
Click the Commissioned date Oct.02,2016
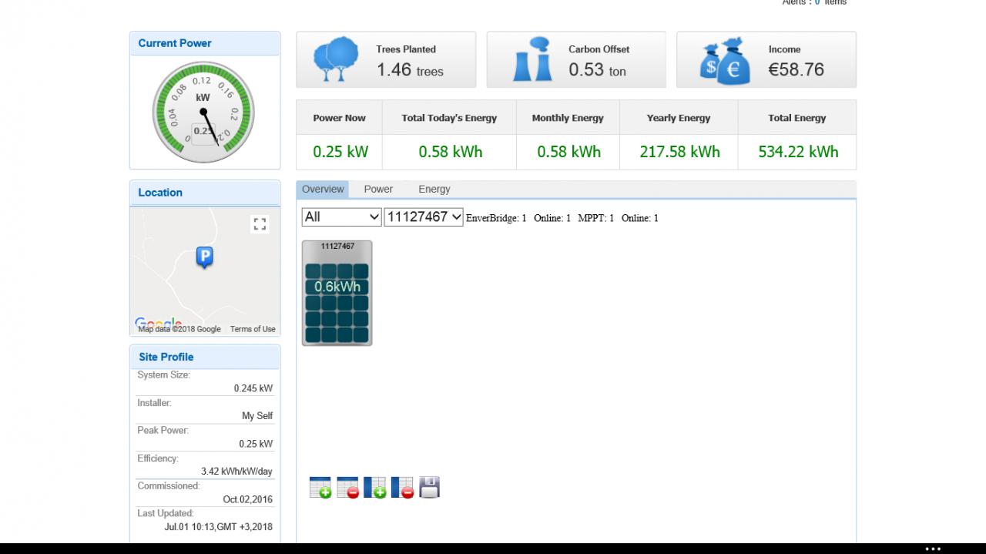248,499
